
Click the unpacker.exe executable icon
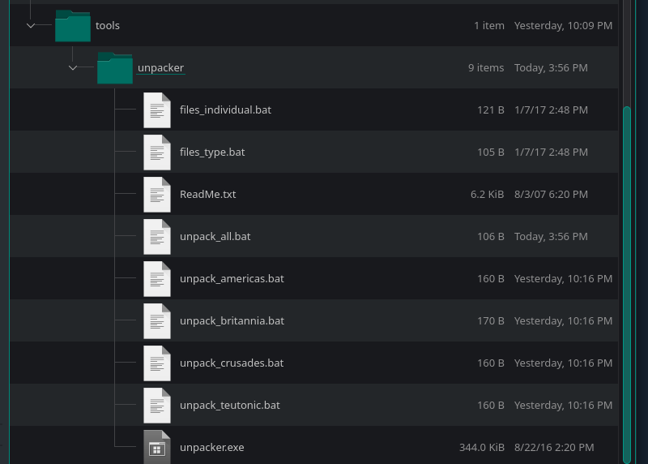click(x=157, y=448)
